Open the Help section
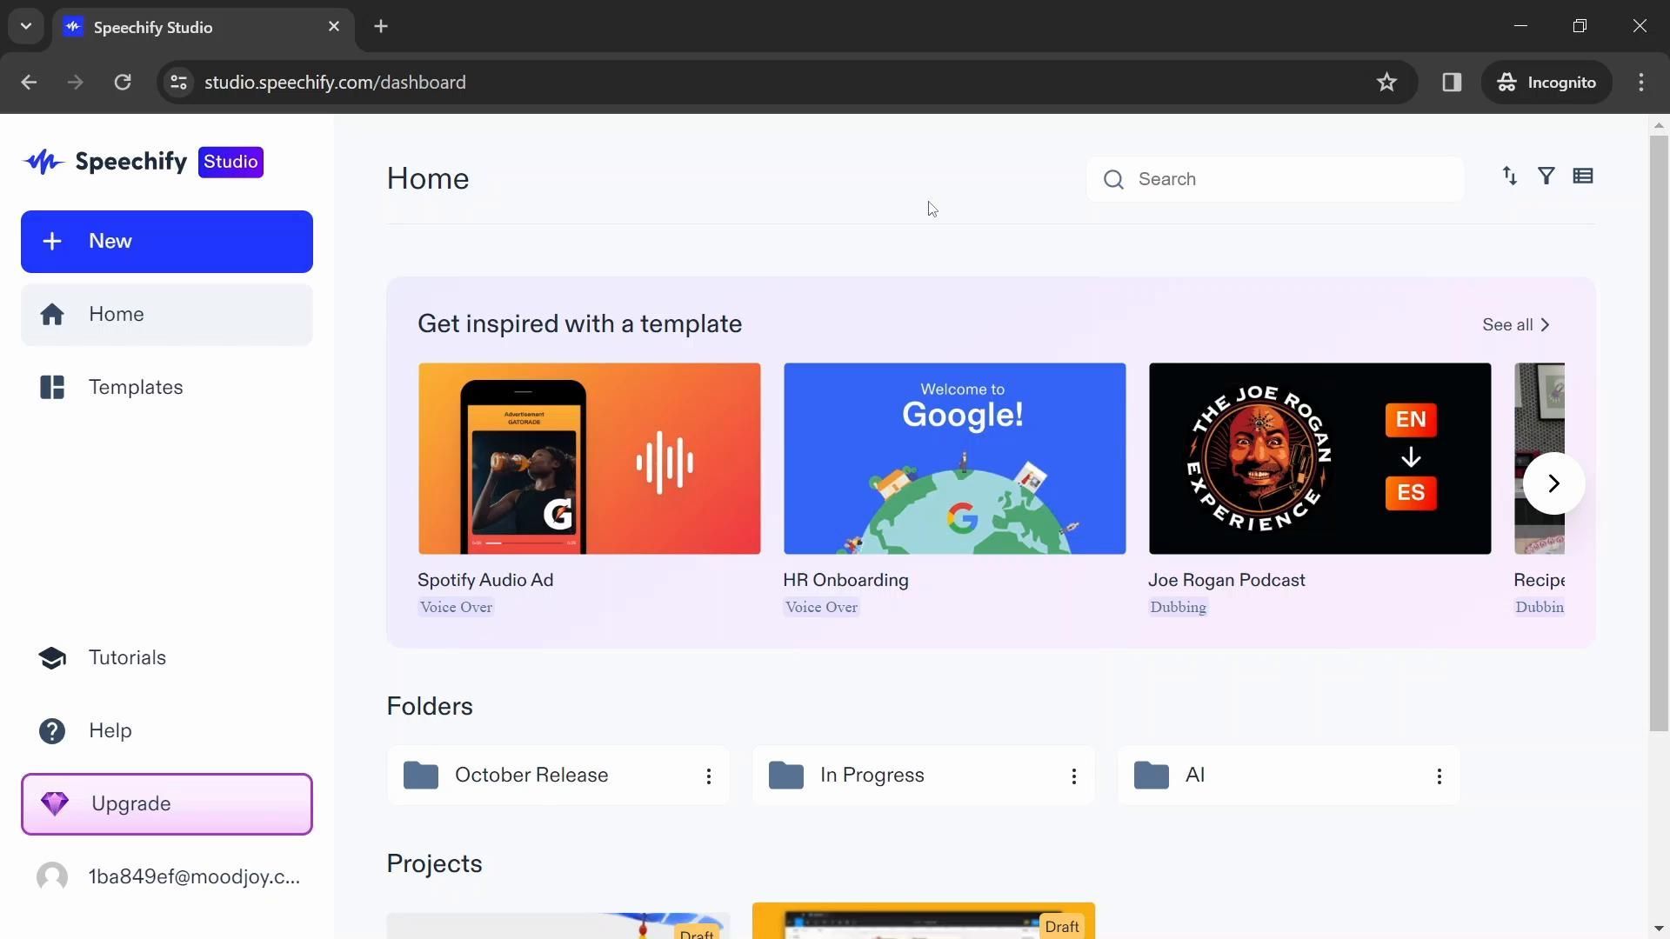Screen dimensions: 1670x939 110,731
